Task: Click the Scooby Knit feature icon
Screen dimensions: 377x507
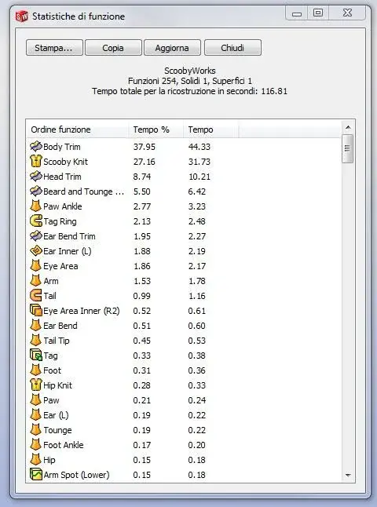Action: click(36, 162)
